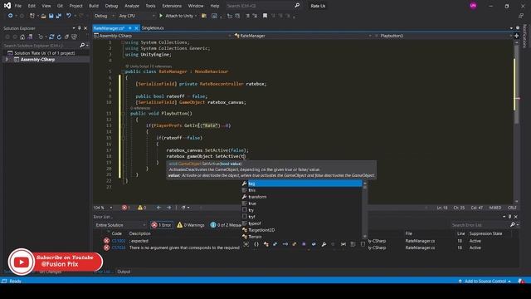Click the red error indicator under the editor
The image size is (531, 299).
point(125,208)
